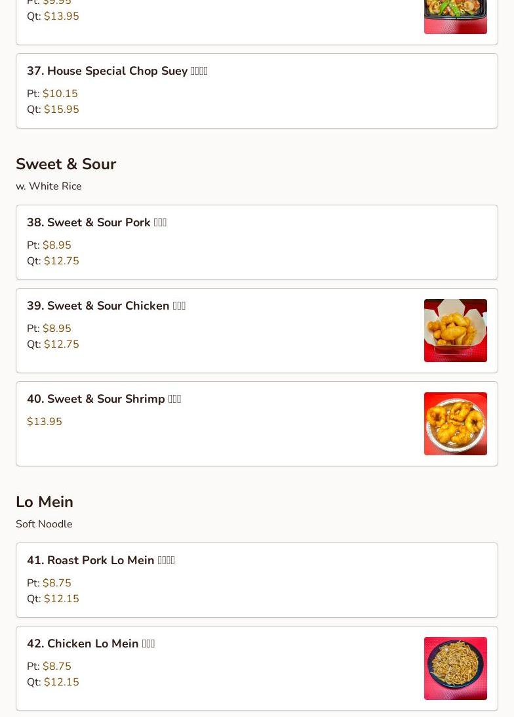Click the Lo Mein section heading
Viewport: 514px width, 717px height.
tap(45, 502)
